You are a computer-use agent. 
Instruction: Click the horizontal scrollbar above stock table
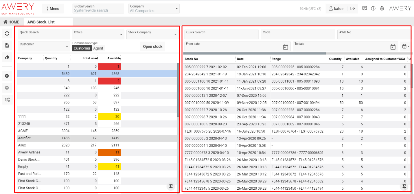(255, 53)
